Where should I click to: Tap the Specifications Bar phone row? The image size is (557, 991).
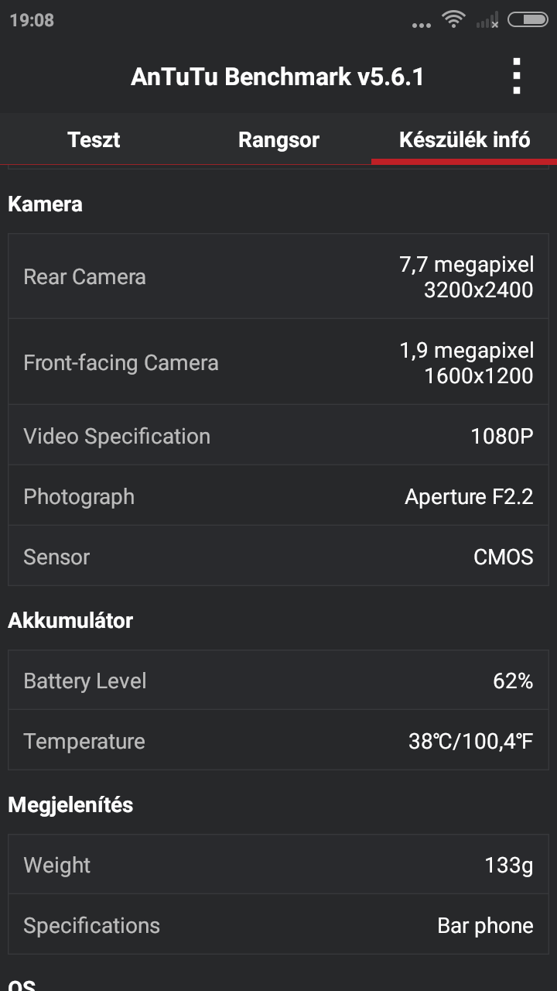278,925
